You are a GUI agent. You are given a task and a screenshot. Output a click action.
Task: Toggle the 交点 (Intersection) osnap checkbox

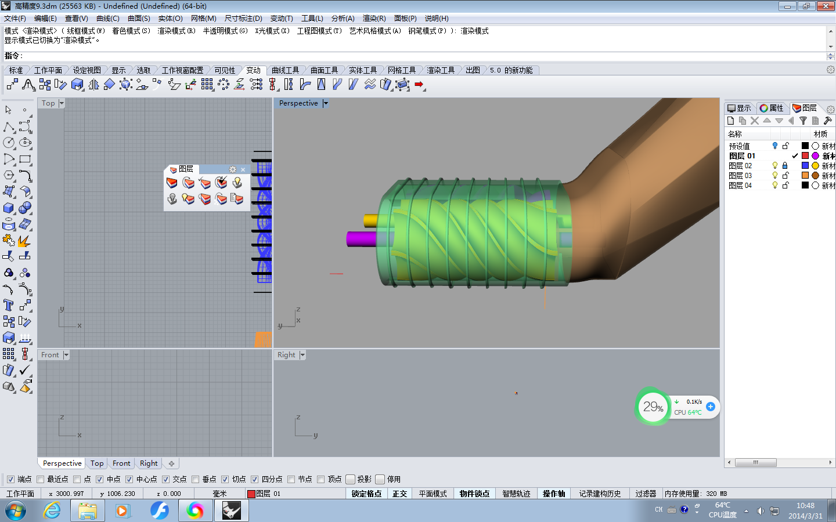click(165, 479)
